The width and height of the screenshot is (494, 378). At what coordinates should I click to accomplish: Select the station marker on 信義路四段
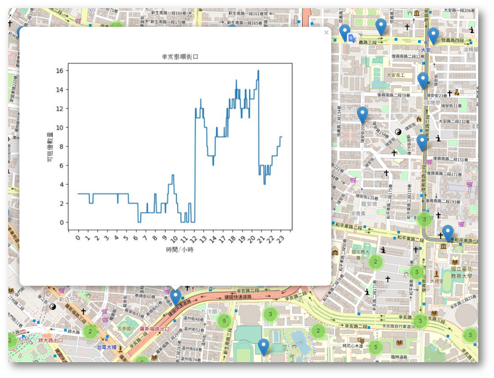433,33
